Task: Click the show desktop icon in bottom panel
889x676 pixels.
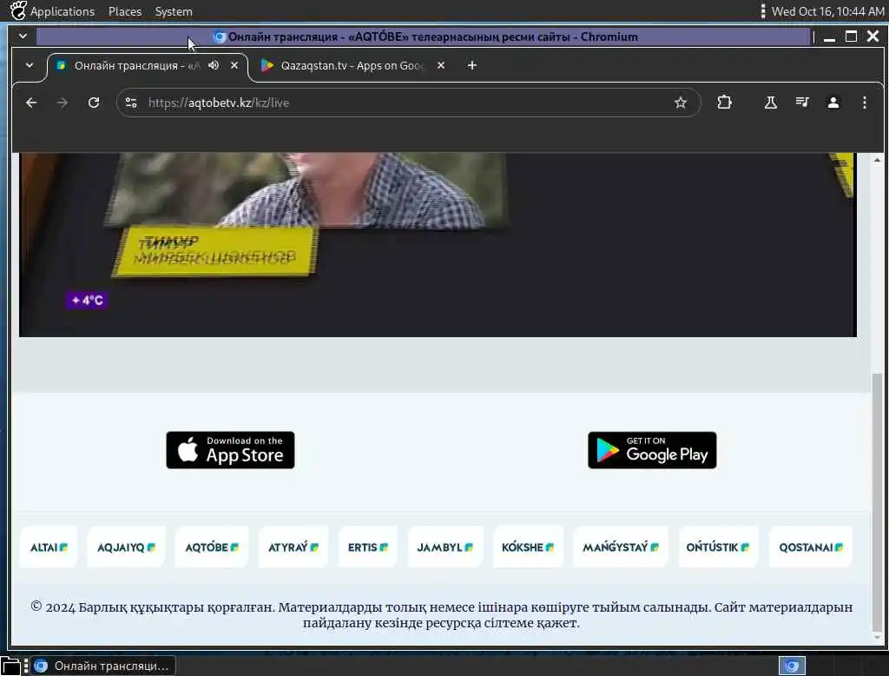Action: click(10, 666)
